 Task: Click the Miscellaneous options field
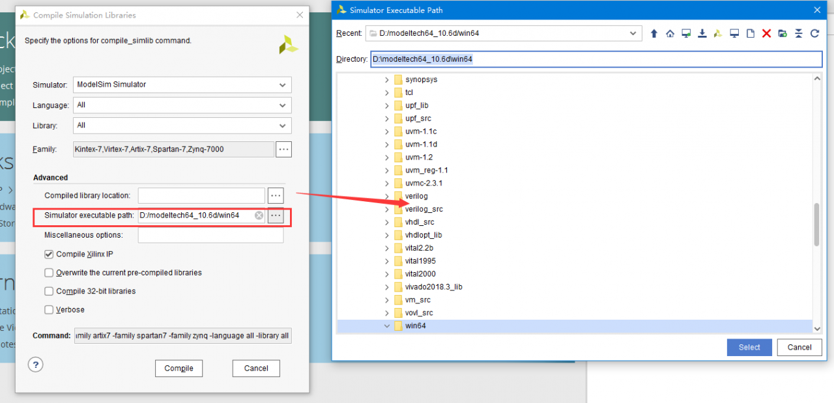pyautogui.click(x=210, y=235)
